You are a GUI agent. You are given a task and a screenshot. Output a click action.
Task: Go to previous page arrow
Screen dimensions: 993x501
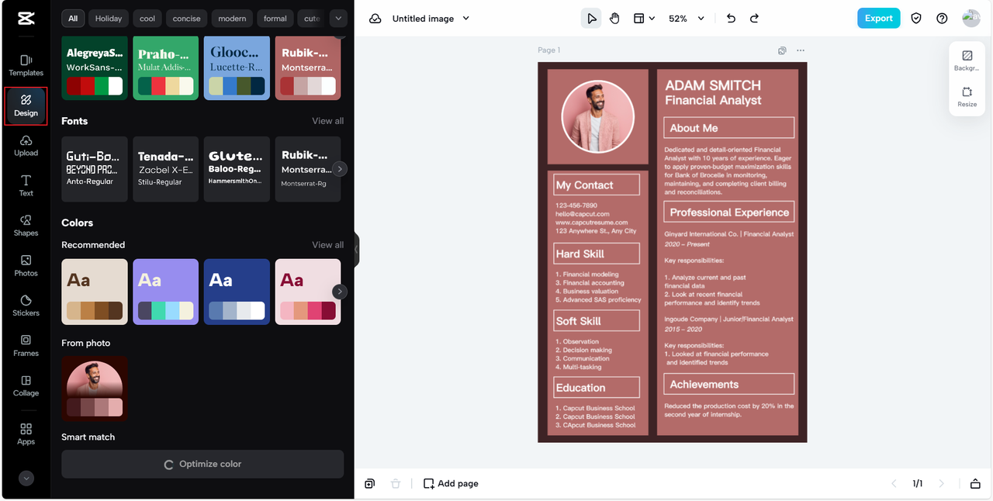click(x=894, y=484)
